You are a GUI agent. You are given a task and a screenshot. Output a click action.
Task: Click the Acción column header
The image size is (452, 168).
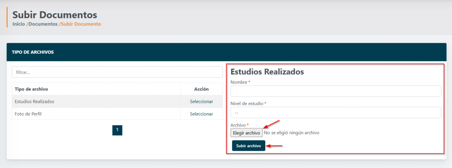pos(201,89)
